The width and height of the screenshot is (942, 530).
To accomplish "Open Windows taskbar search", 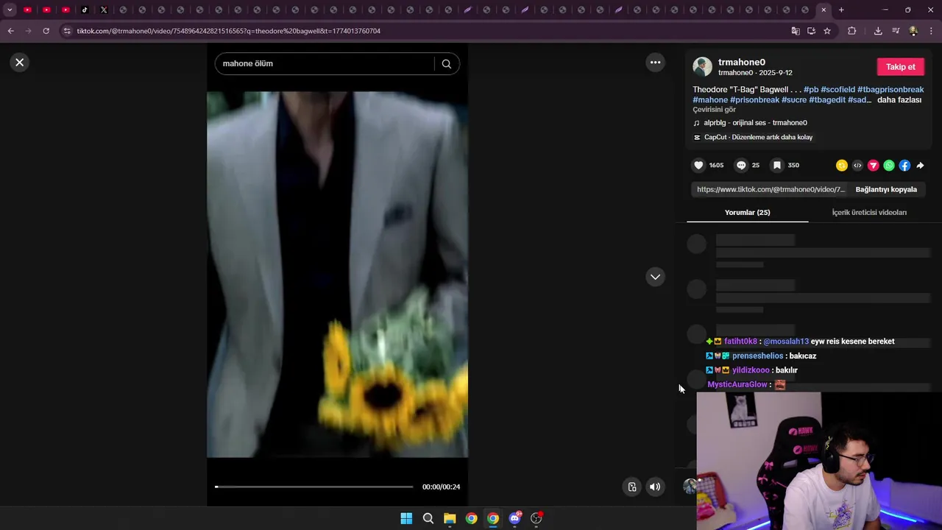I will coord(428,518).
